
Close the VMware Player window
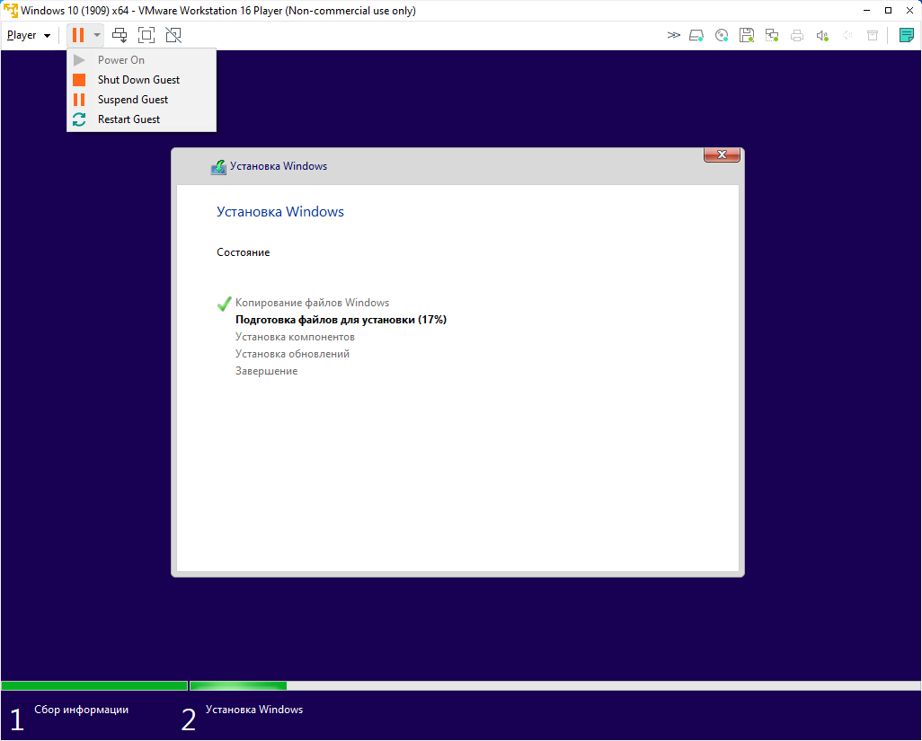pyautogui.click(x=909, y=11)
